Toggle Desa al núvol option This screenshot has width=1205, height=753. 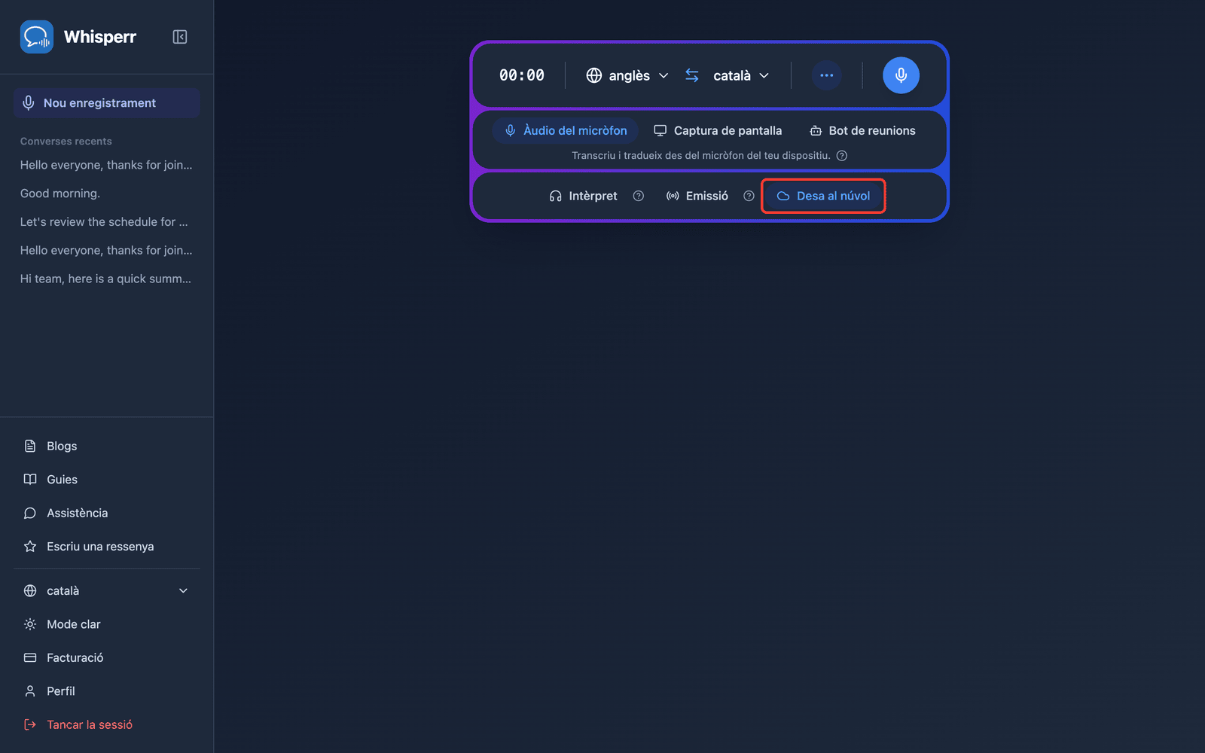[823, 196]
